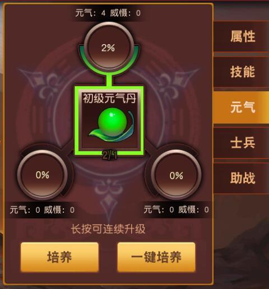Click the 2/1 pill count indicator
269x289 pixels.
[x=109, y=155]
